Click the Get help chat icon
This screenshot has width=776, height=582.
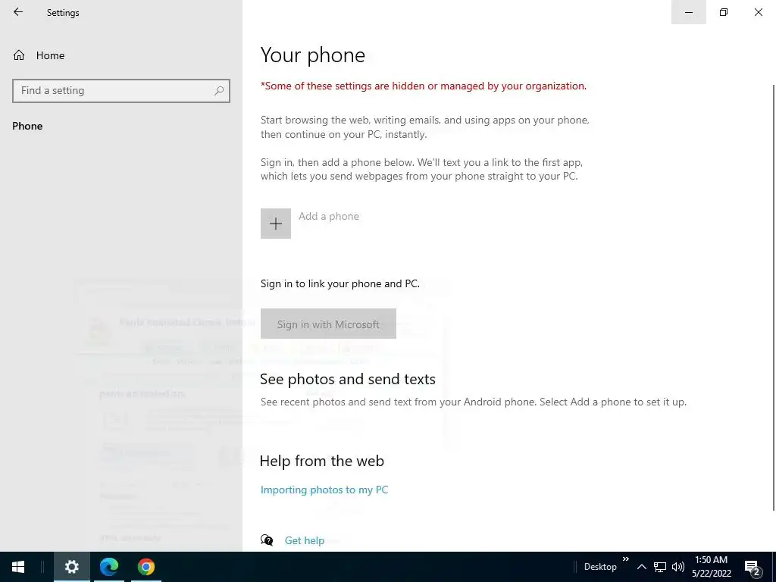(267, 540)
